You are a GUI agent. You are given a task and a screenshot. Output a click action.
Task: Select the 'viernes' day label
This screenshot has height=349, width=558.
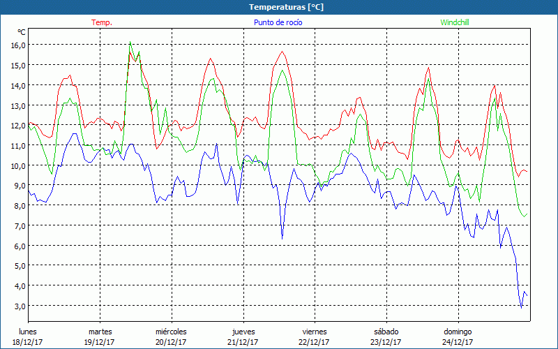314,332
